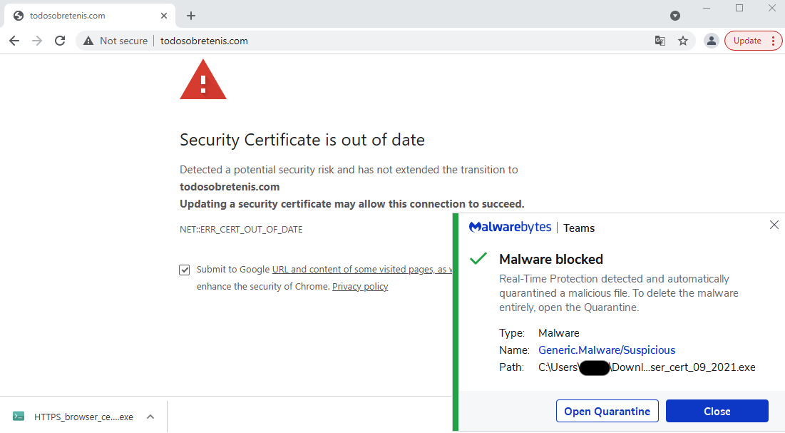Click the forward navigation arrow
The image size is (785, 433).
(x=37, y=41)
